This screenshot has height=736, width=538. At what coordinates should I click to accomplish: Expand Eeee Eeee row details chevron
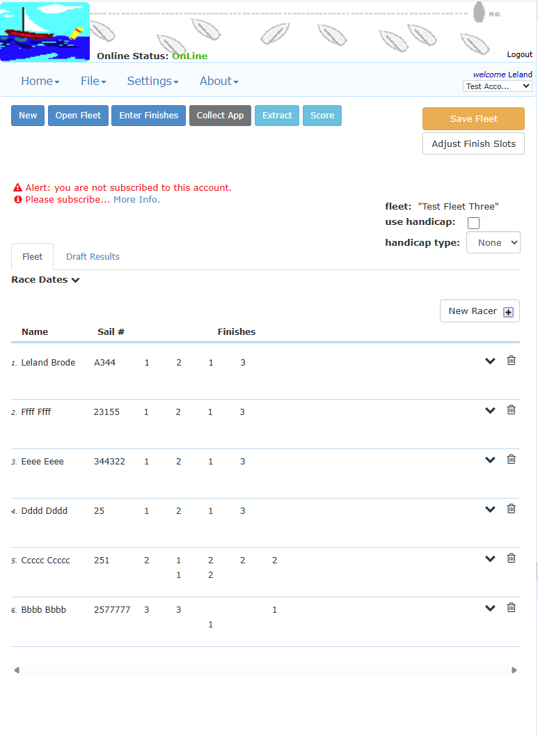[490, 460]
